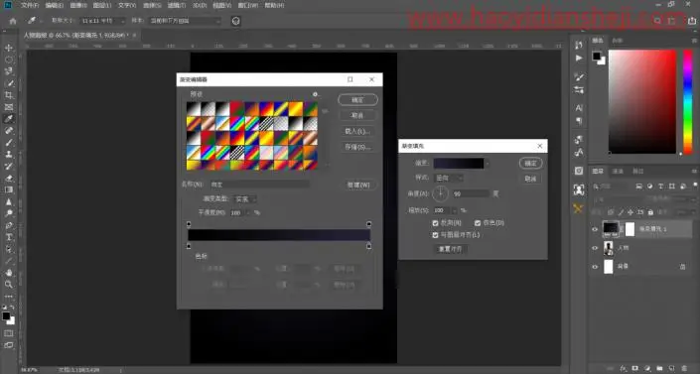Select the Eyedropper tool in toolbar
Viewport: 700px width, 374px height.
[9, 119]
